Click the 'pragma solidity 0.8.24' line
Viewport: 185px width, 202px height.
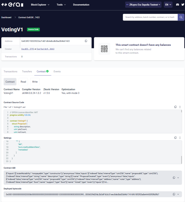pyautogui.click(x=20, y=115)
